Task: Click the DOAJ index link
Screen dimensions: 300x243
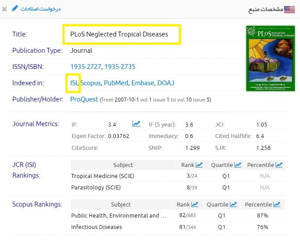Action: (166, 83)
